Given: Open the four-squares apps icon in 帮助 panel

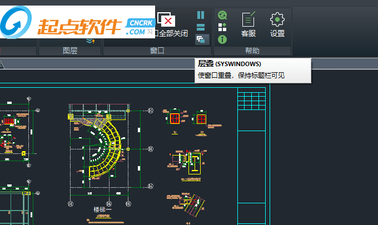Looking at the screenshot, I should (x=222, y=27).
